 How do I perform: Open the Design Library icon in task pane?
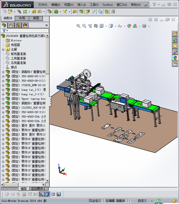pos(175,40)
